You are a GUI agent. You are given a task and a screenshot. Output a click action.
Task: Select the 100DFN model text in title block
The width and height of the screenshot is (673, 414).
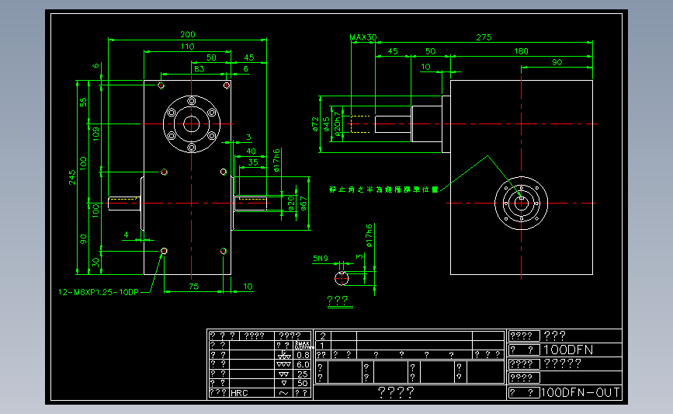[568, 350]
